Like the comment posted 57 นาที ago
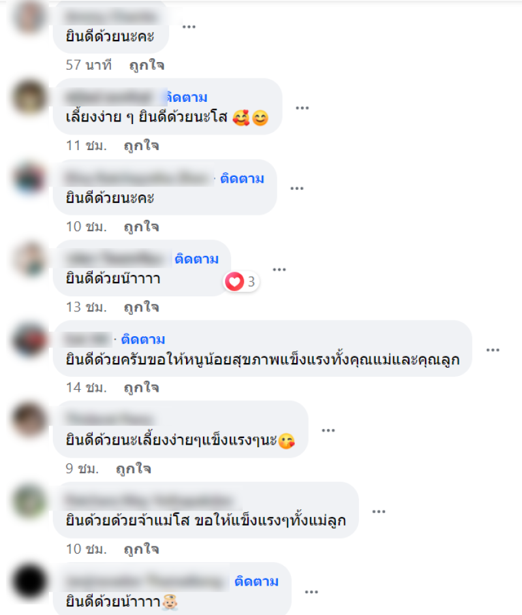Screen dimensions: 522x615 pyautogui.click(x=147, y=65)
